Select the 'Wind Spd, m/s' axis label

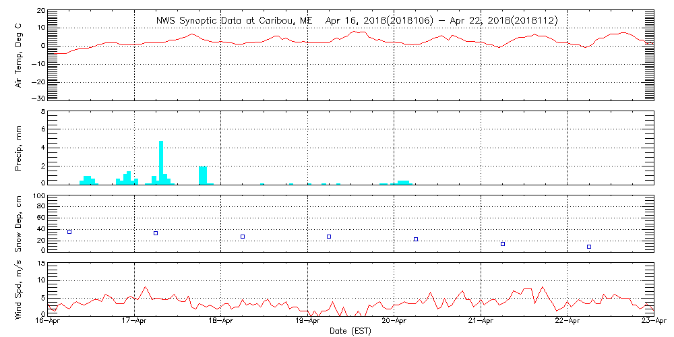18,290
